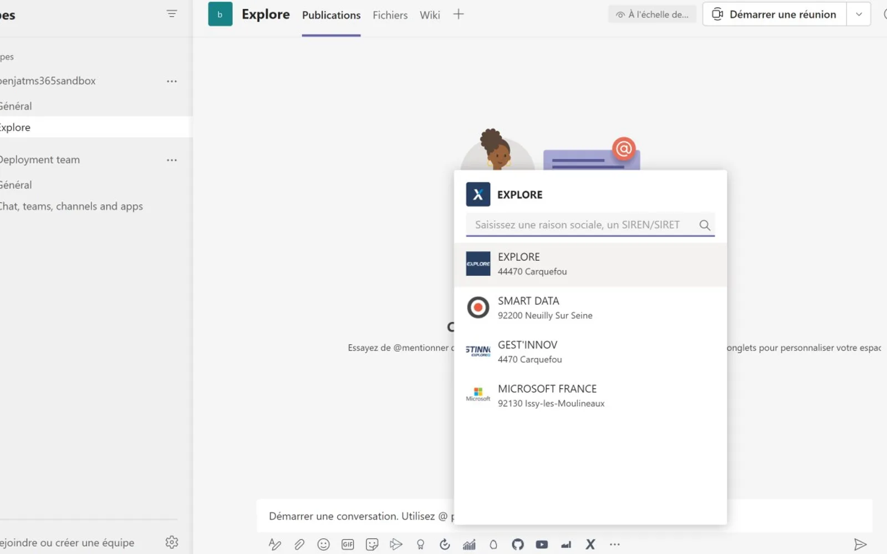Show more messaging extensions (three dots)
This screenshot has width=887, height=554.
615,544
